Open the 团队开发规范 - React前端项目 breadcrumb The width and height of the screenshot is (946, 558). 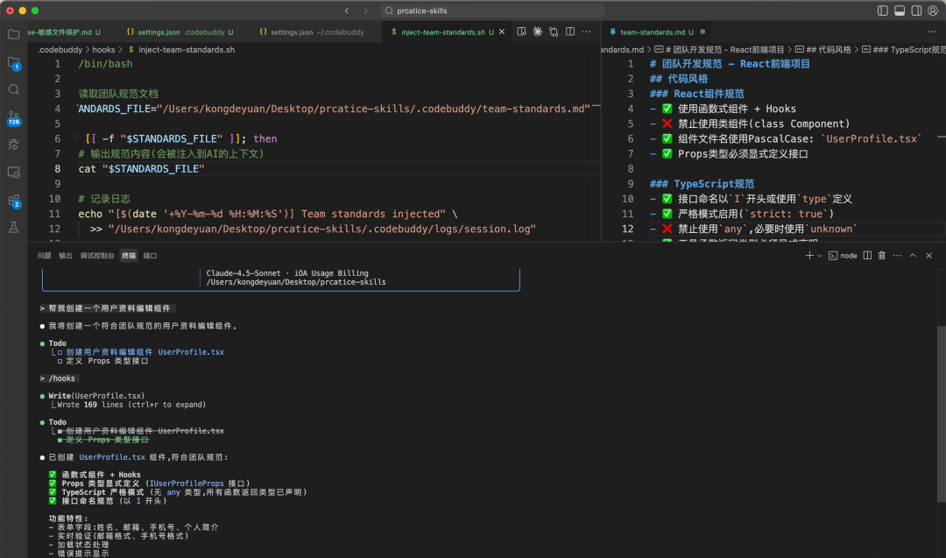(719, 49)
